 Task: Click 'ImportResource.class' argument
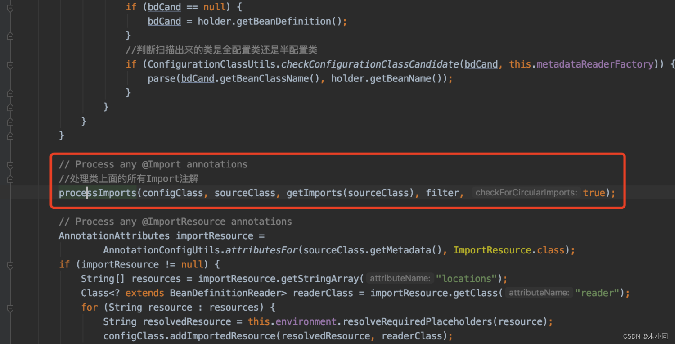[x=509, y=250]
